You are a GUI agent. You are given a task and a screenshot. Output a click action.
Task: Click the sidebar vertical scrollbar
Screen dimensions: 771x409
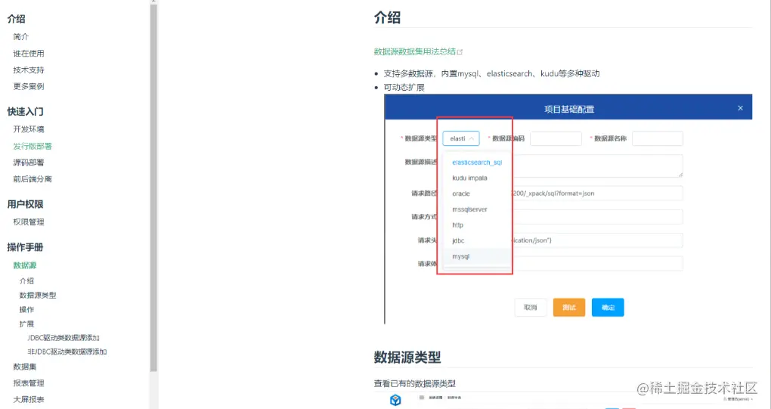click(x=153, y=187)
